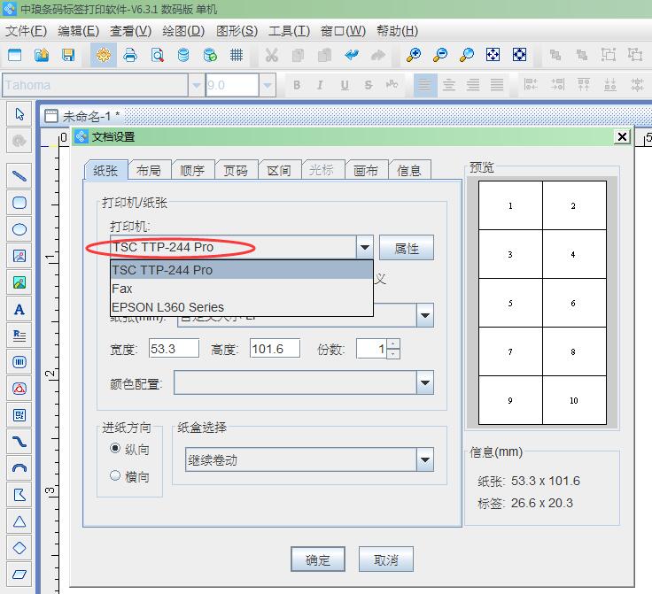The image size is (652, 594).
Task: Open the 绘图(D) menu
Action: (183, 31)
